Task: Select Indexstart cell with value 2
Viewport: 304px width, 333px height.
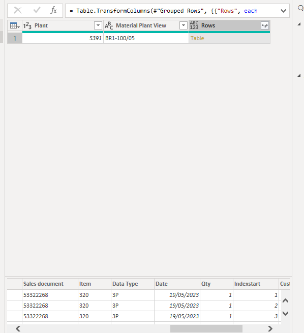Action: (x=256, y=306)
